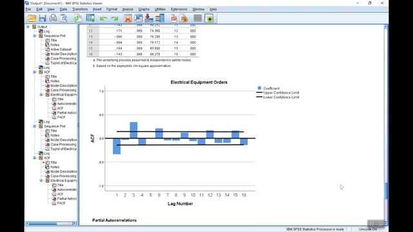Open Print Preview from the toolbar

(x=64, y=18)
